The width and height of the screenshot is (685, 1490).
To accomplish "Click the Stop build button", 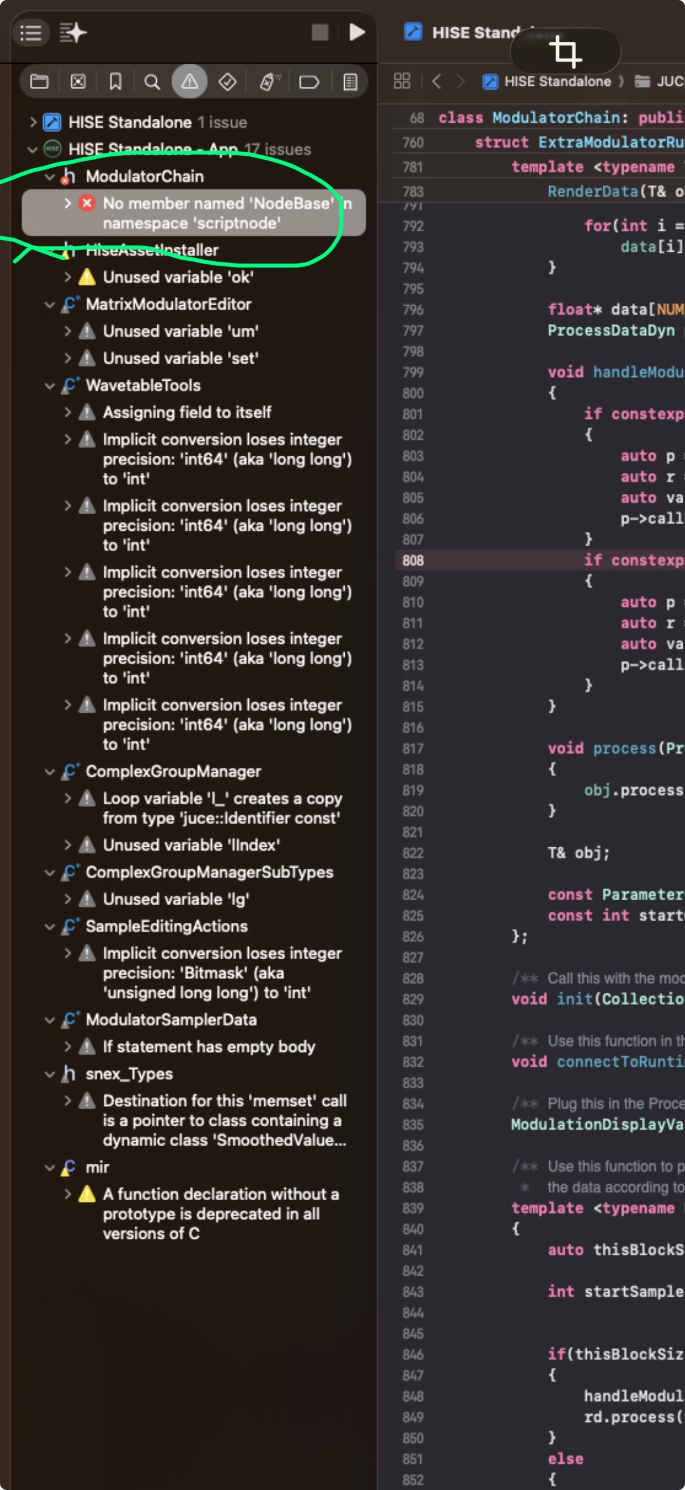I will [320, 32].
